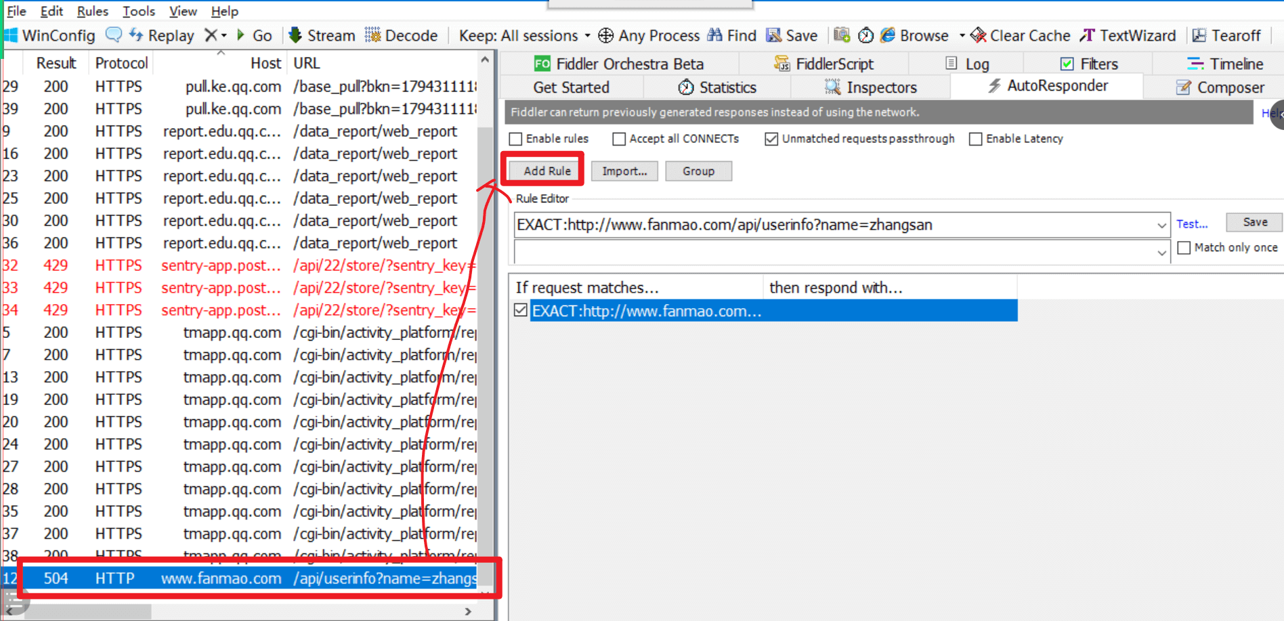Screen dimensions: 1284x621
Task: Check 'Accept all CONNECTs'
Action: pos(619,139)
